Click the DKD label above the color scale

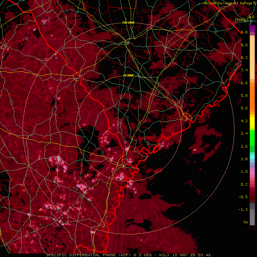251,17
